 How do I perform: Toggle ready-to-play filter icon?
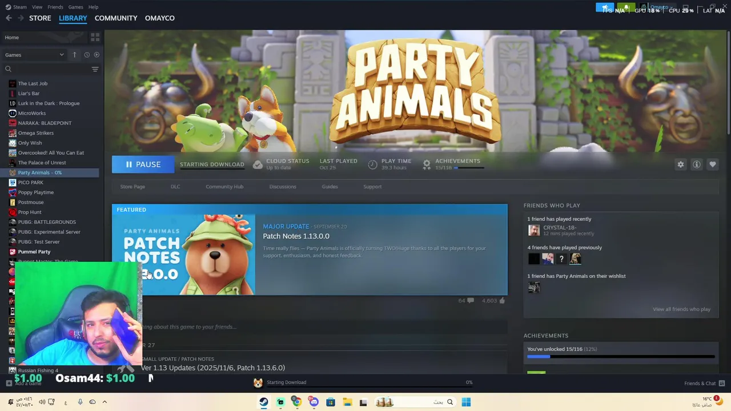pos(97,55)
